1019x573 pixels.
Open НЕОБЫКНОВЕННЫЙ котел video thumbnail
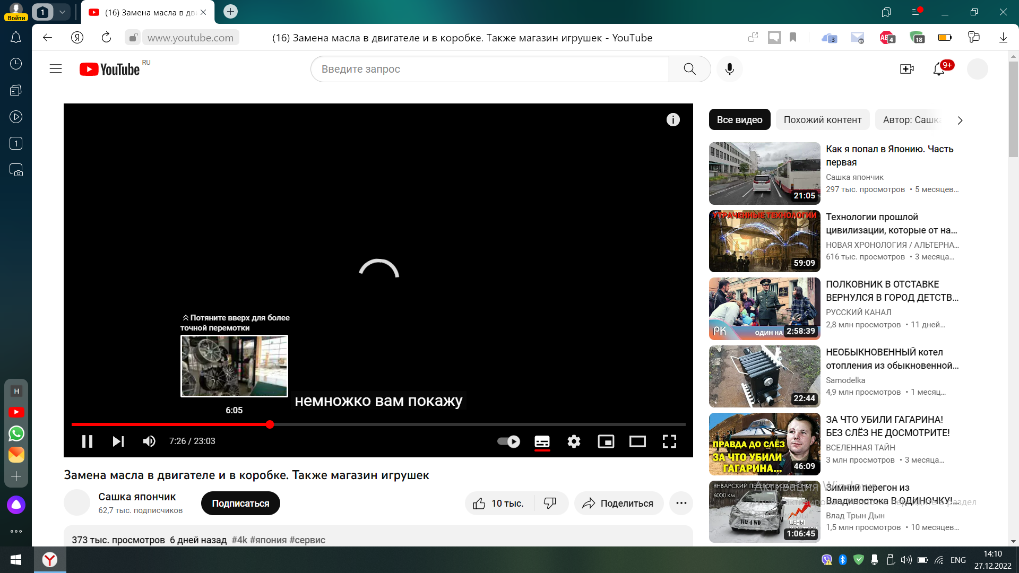click(765, 376)
